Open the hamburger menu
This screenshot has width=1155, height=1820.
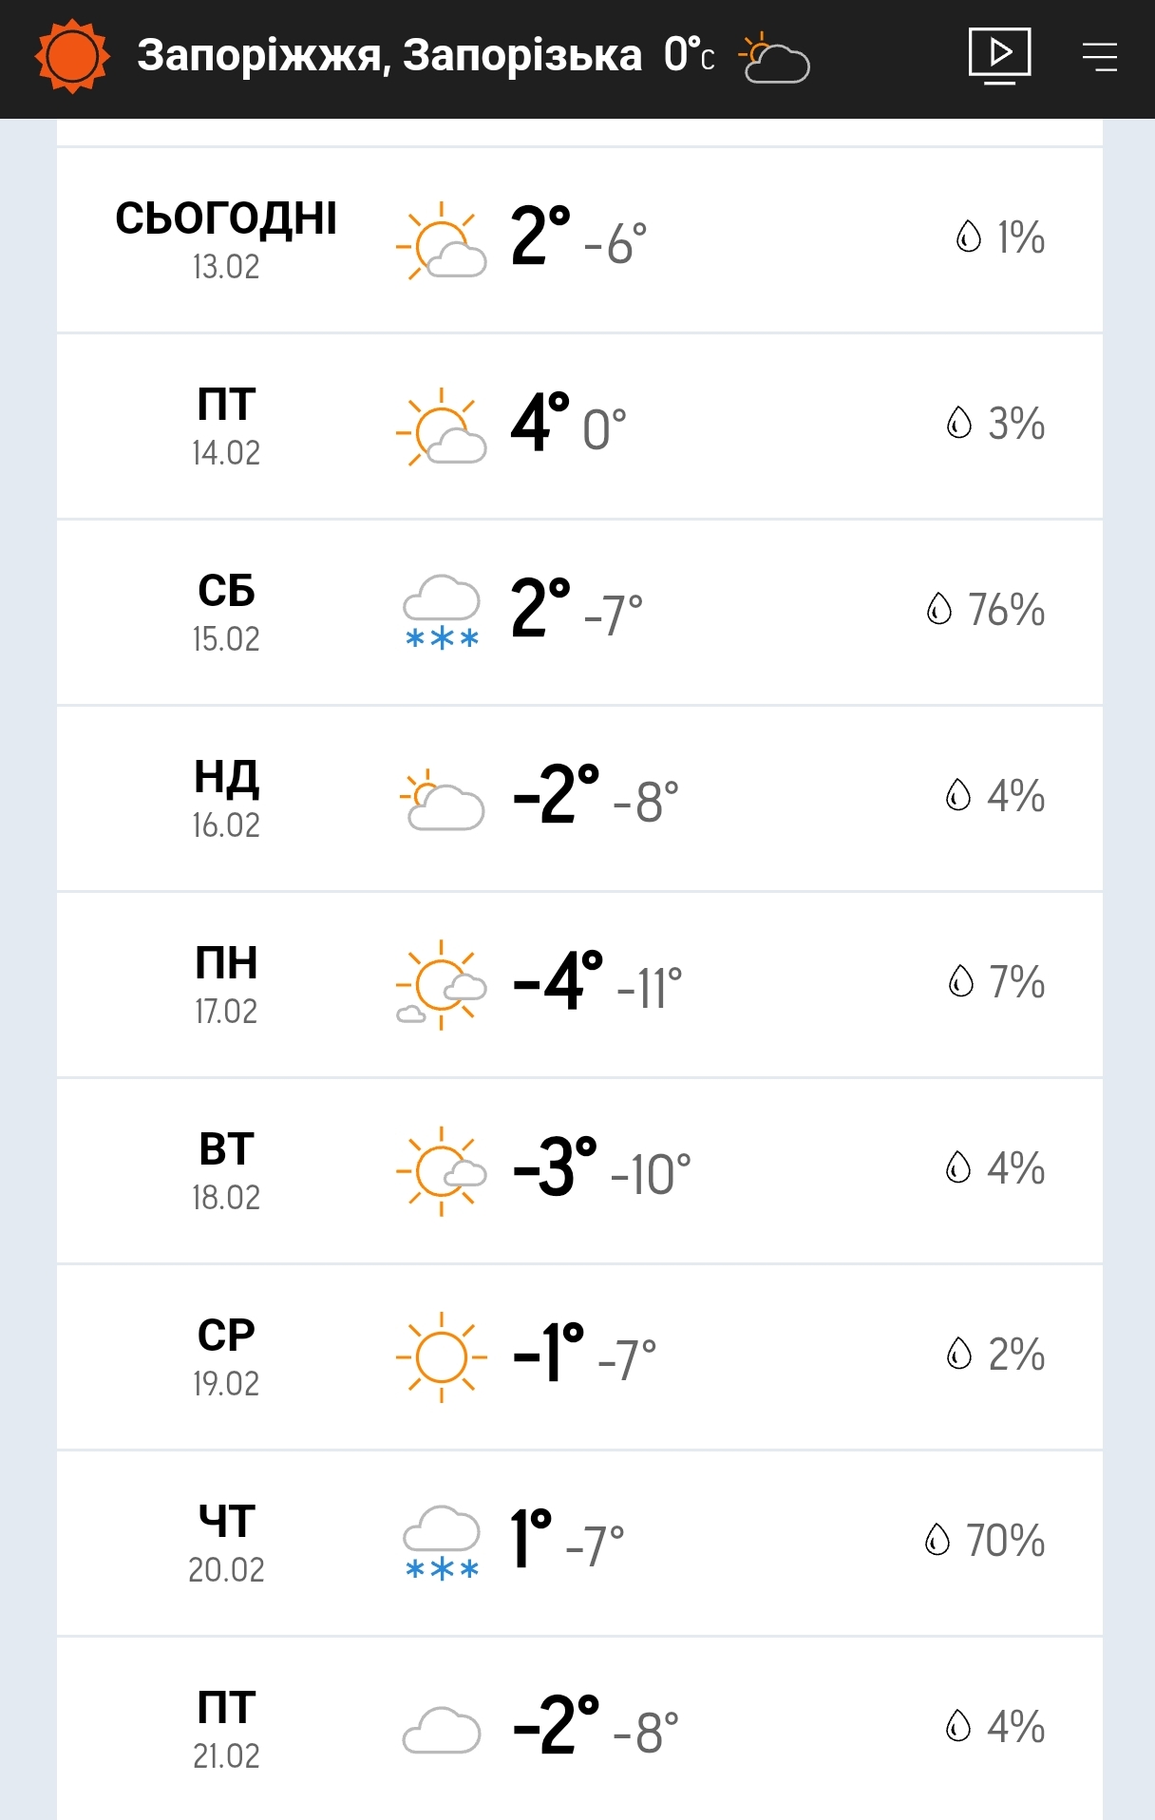point(1099,57)
